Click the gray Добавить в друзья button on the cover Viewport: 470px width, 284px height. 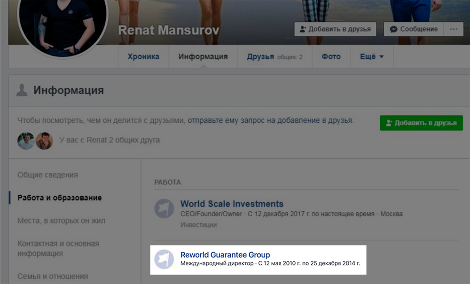335,29
